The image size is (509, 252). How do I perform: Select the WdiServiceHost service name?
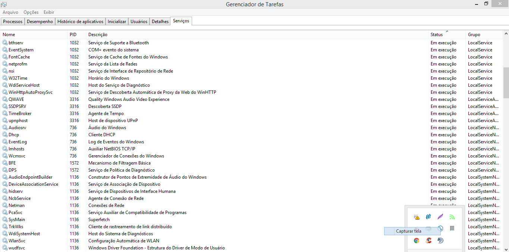24,85
